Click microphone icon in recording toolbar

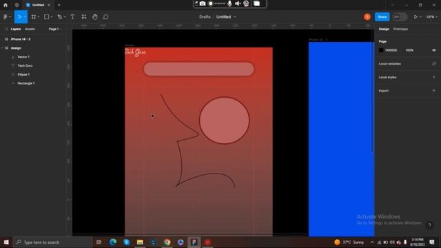[229, 3]
